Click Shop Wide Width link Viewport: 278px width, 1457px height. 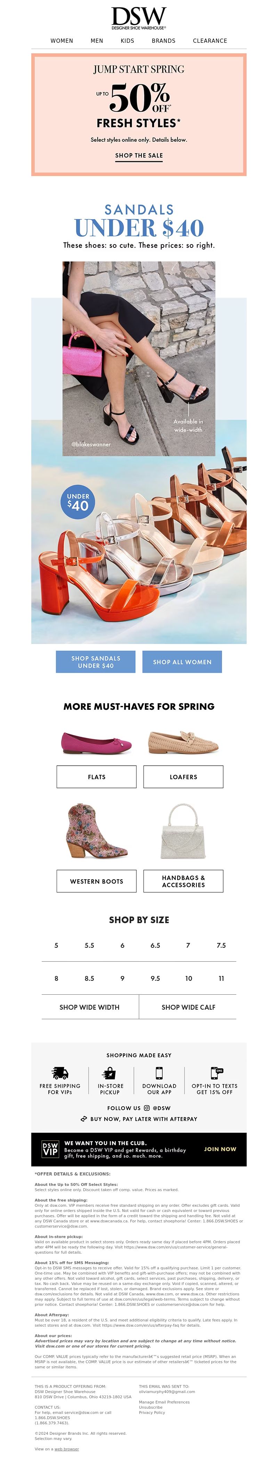(x=89, y=1007)
